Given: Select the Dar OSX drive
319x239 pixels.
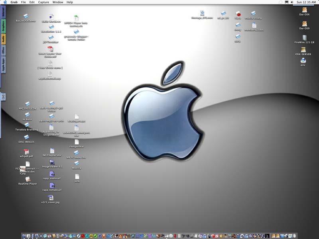Looking at the screenshot, I should pyautogui.click(x=304, y=12).
